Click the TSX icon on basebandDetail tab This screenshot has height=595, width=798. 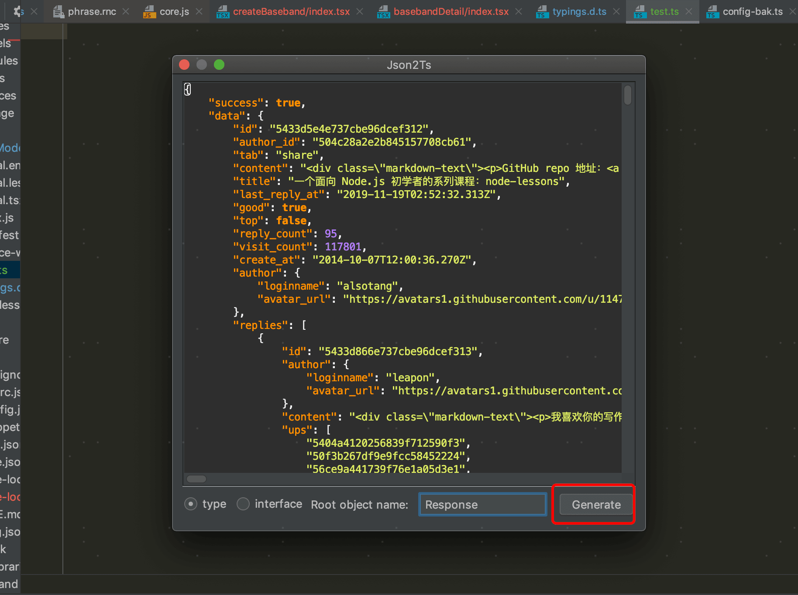click(x=383, y=11)
